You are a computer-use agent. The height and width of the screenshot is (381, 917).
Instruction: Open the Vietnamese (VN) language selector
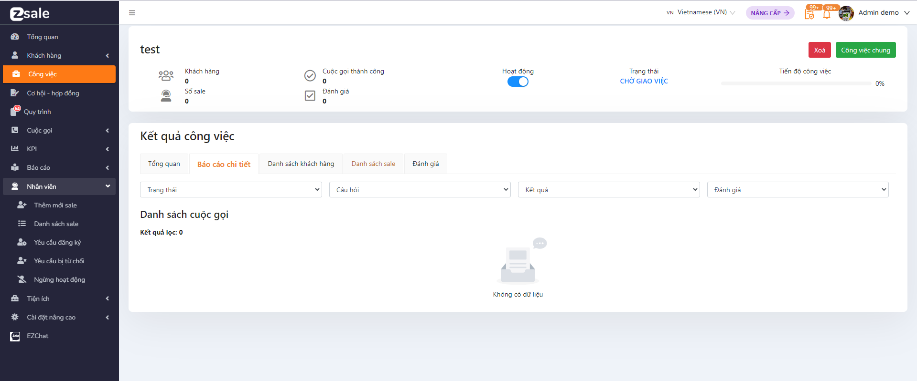pos(701,12)
